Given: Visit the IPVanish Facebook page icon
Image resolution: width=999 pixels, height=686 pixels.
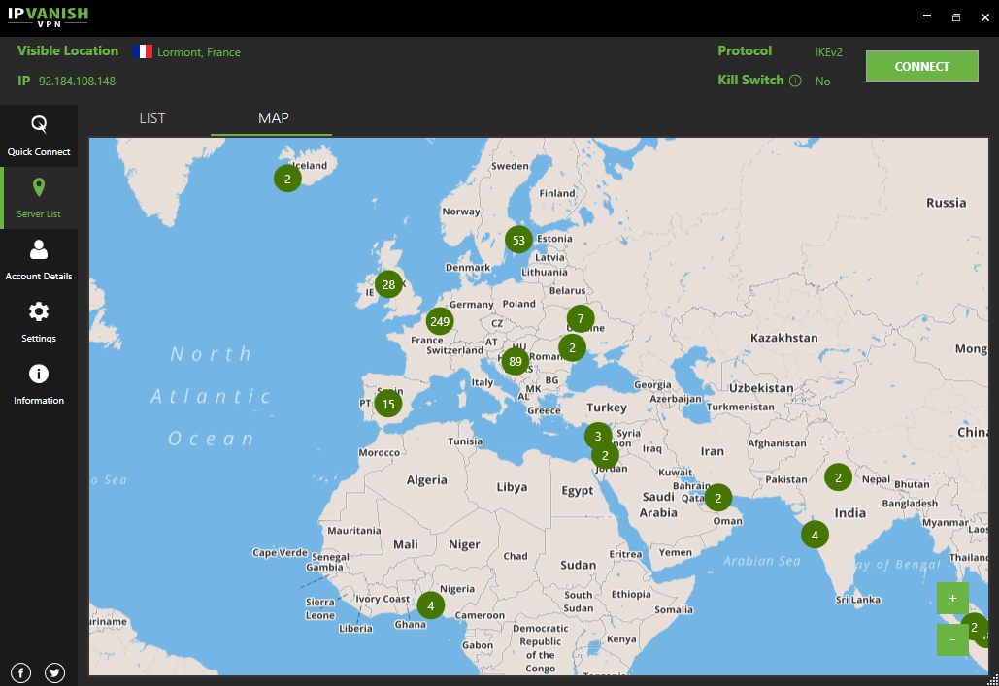Looking at the screenshot, I should click(21, 672).
